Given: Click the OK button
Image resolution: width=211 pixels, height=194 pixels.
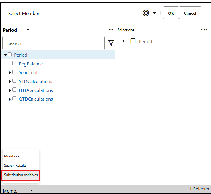Looking at the screenshot, I should coord(171,13).
